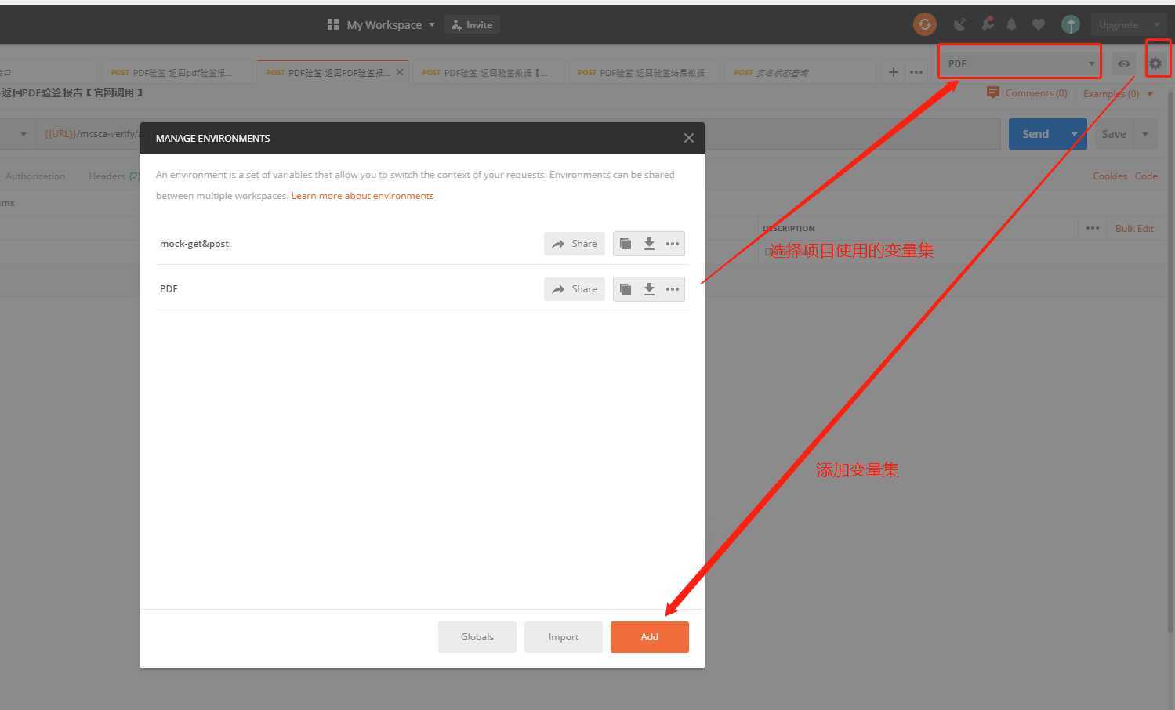The image size is (1175, 710).
Task: Open the Send button dropdown arrow
Action: point(1074,134)
